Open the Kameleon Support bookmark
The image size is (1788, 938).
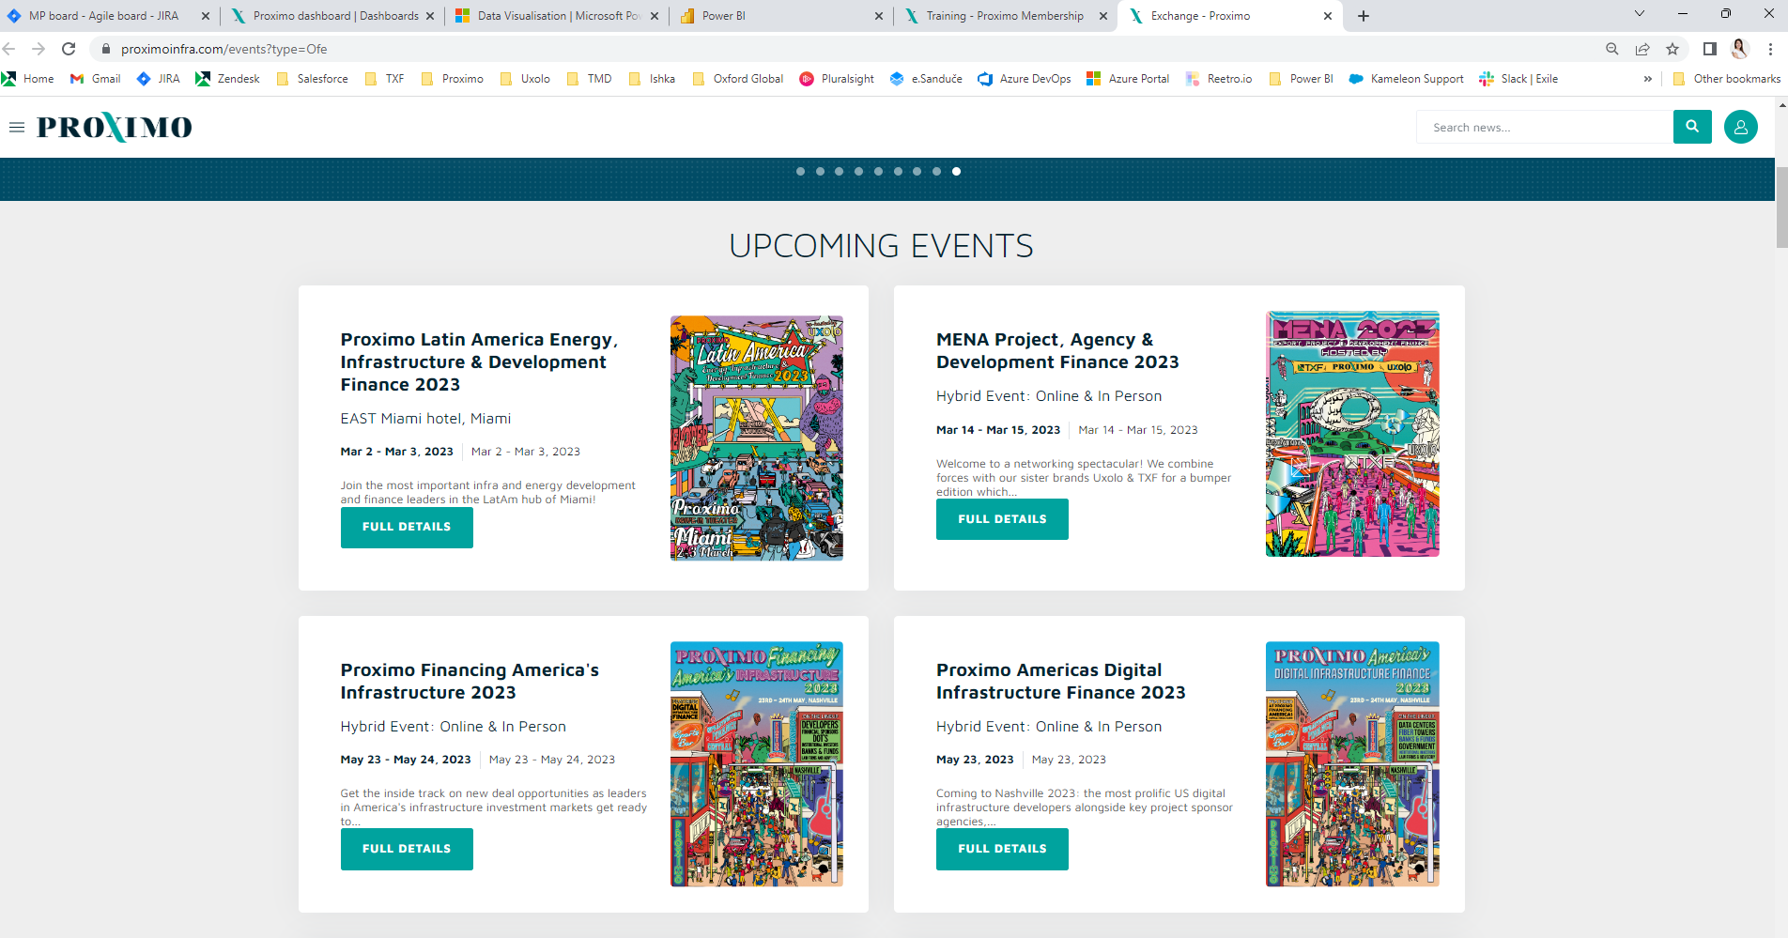(1406, 79)
